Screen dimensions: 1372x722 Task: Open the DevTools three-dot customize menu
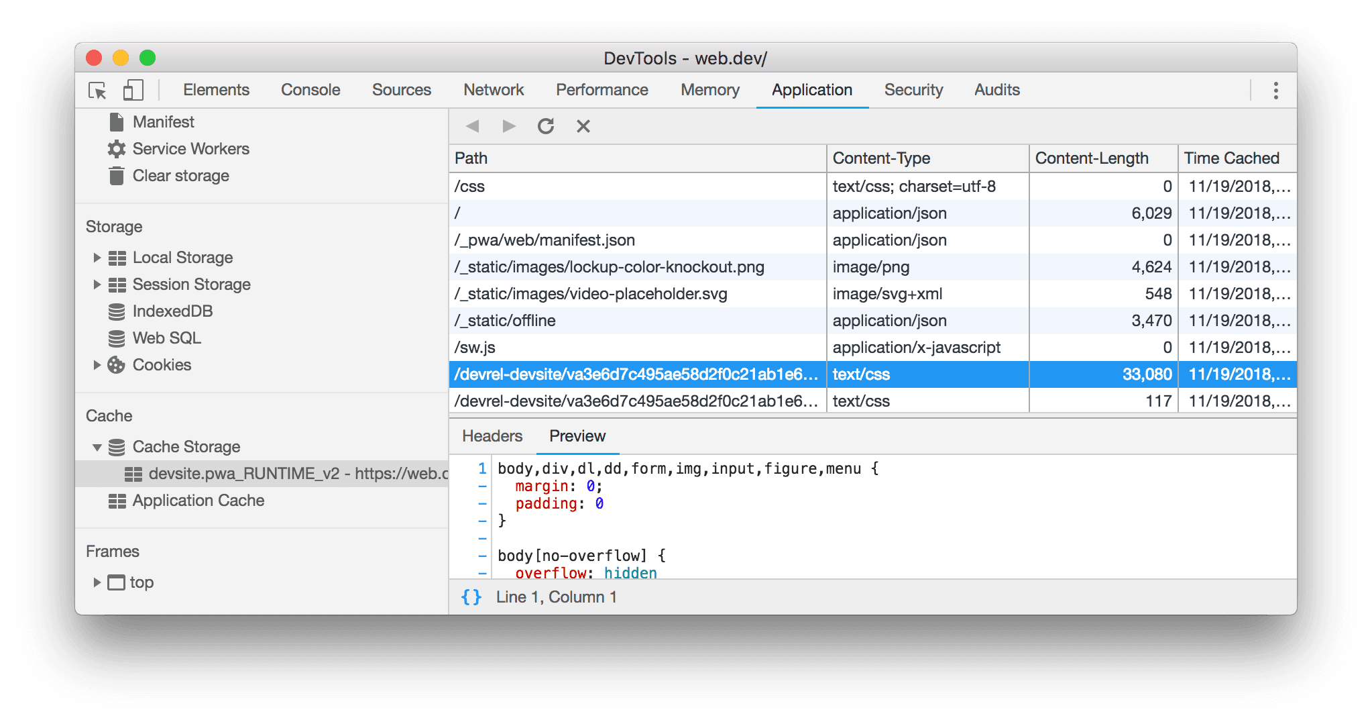tap(1275, 90)
